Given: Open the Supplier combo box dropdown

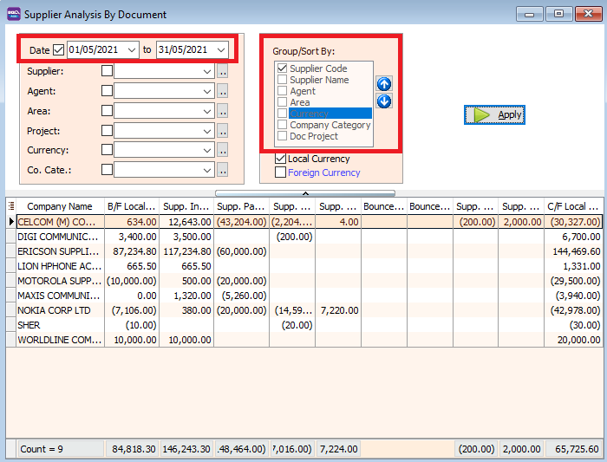Looking at the screenshot, I should (x=207, y=71).
